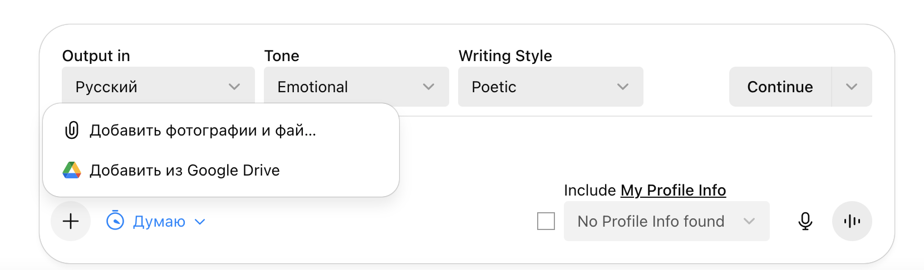
Task: Click the chevron in Poetic dropdown
Action: click(x=623, y=87)
